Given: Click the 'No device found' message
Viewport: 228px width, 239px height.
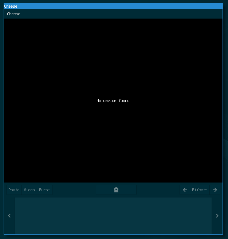Looking at the screenshot, I should tap(113, 101).
